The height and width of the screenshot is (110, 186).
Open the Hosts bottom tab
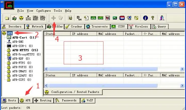[10, 100]
